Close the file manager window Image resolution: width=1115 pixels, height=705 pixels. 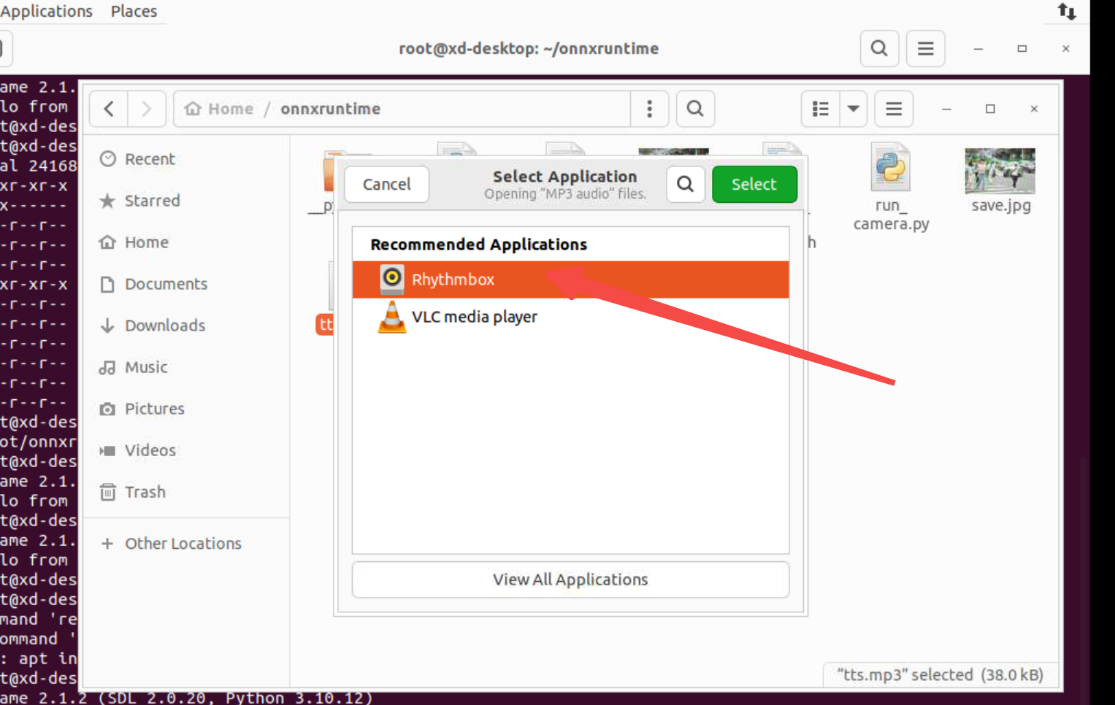point(1034,109)
